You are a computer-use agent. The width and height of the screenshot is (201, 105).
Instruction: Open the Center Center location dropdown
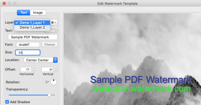[x=41, y=60]
